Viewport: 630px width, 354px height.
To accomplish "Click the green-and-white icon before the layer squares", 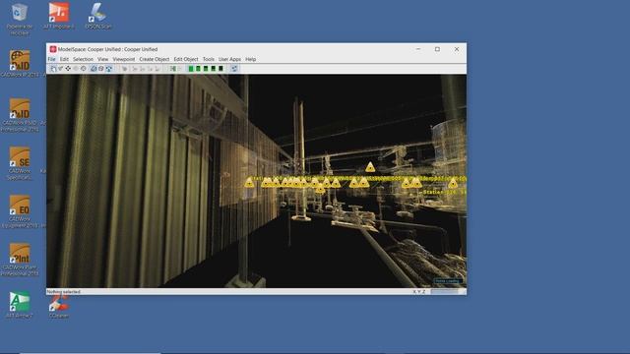I will pyautogui.click(x=173, y=69).
